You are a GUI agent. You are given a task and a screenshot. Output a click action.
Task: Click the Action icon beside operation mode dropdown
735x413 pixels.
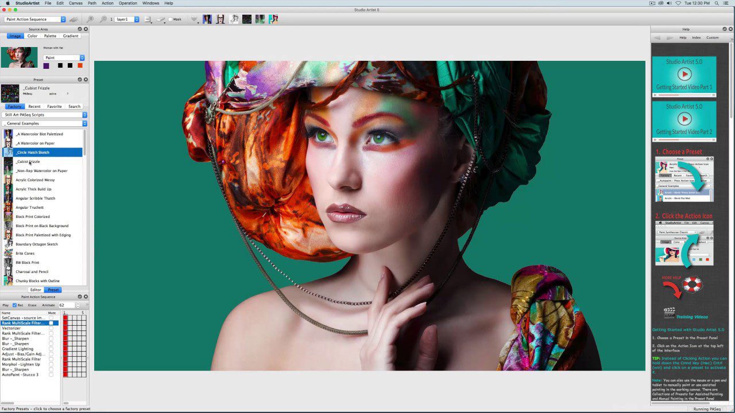(x=73, y=20)
